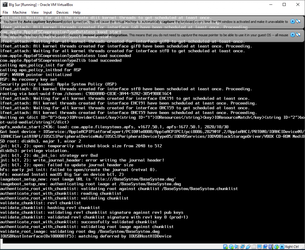Screen dimensions: 305x250
Task: Suppress future auto capture keyboard warnings
Action: click(x=298, y=21)
